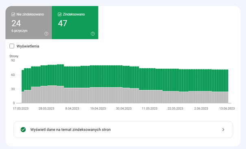This screenshot has width=246, height=149.
Task: Click the 11.05.2023 date label
Action: click(150, 108)
